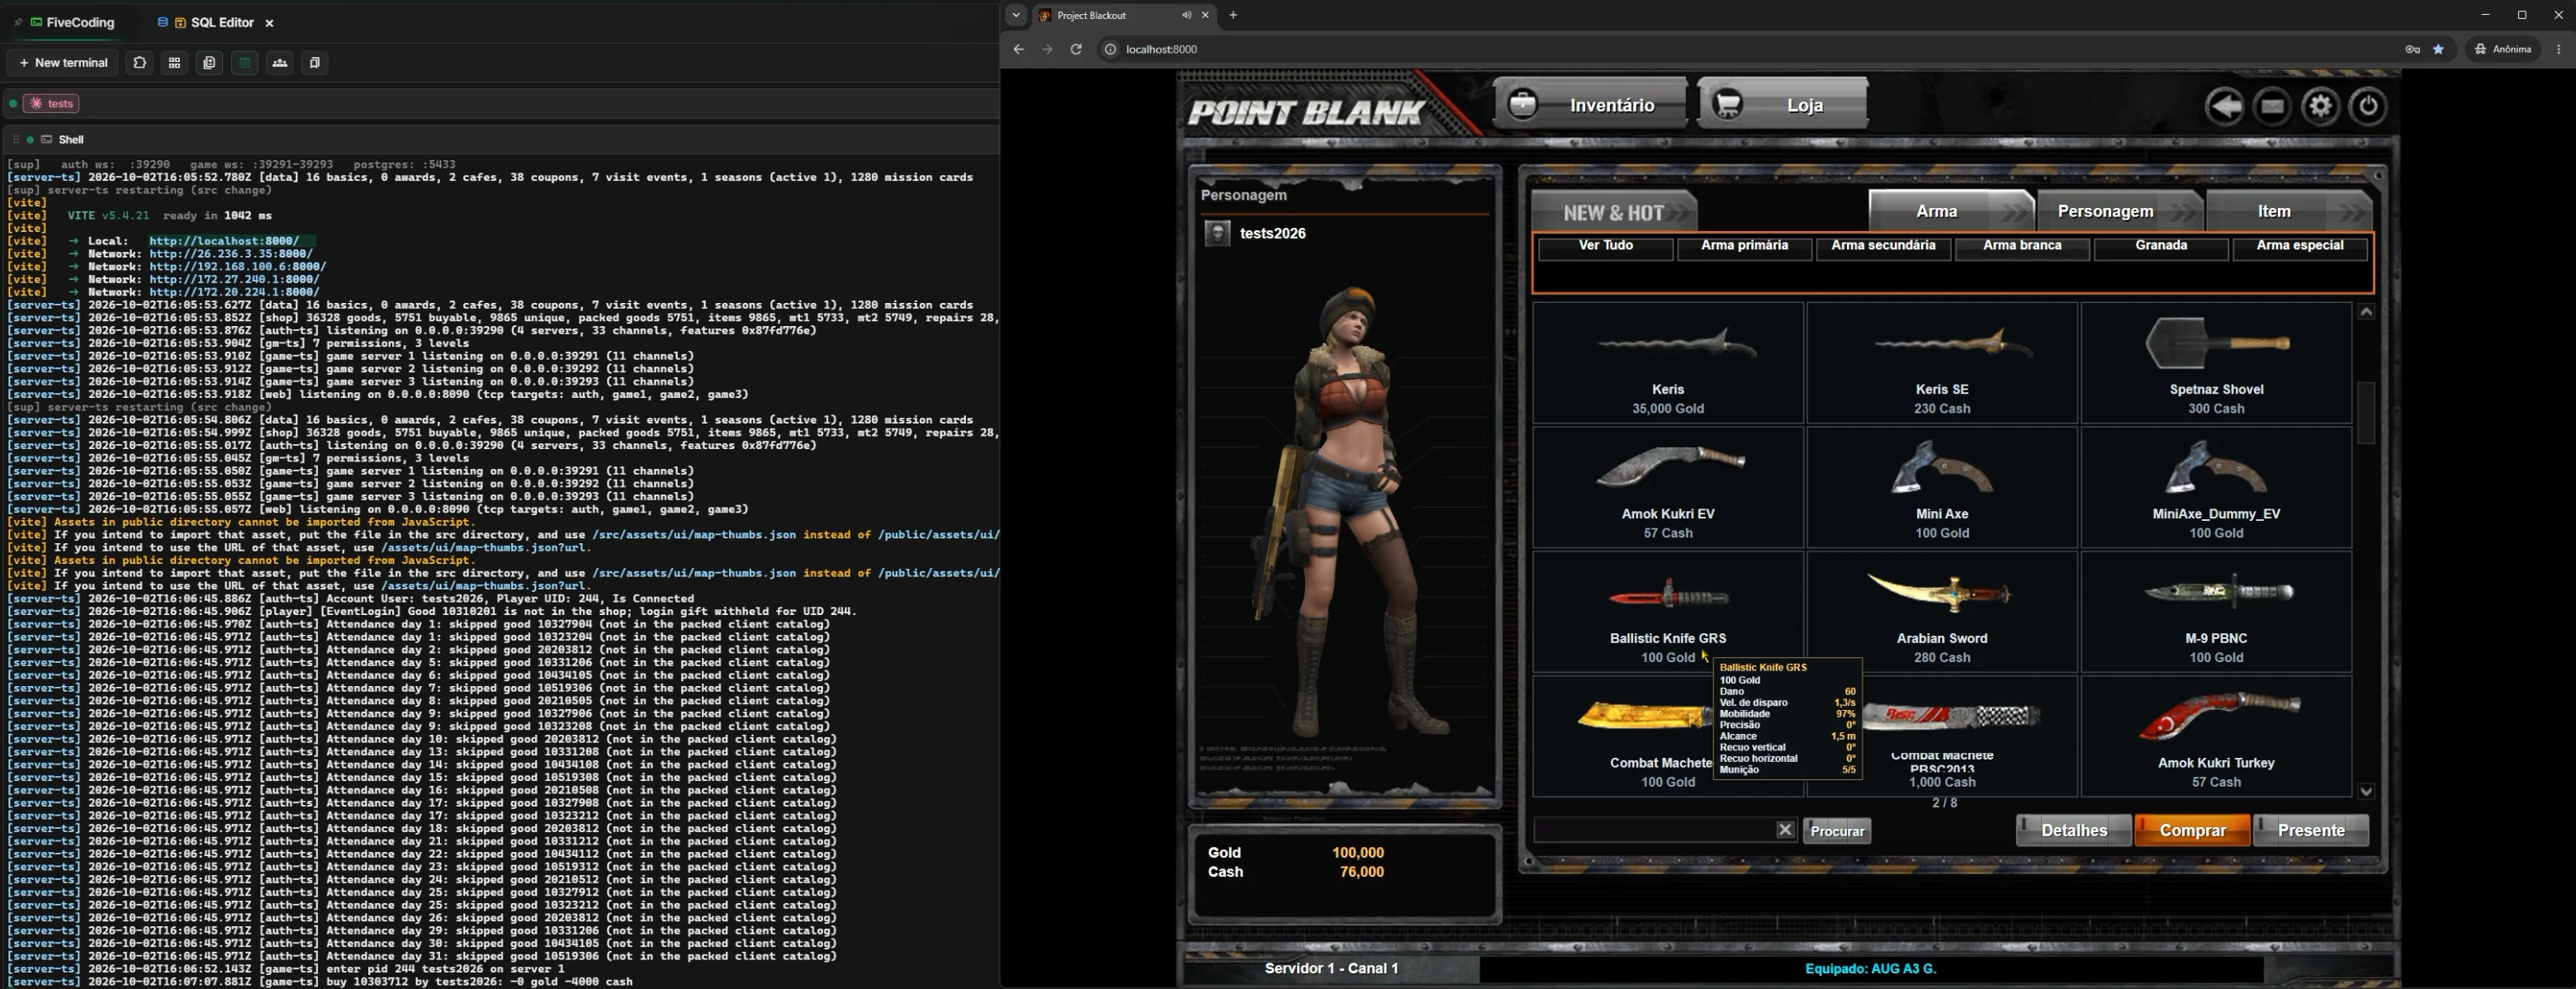
Task: Open Chrome three-dot menu
Action: click(2559, 49)
